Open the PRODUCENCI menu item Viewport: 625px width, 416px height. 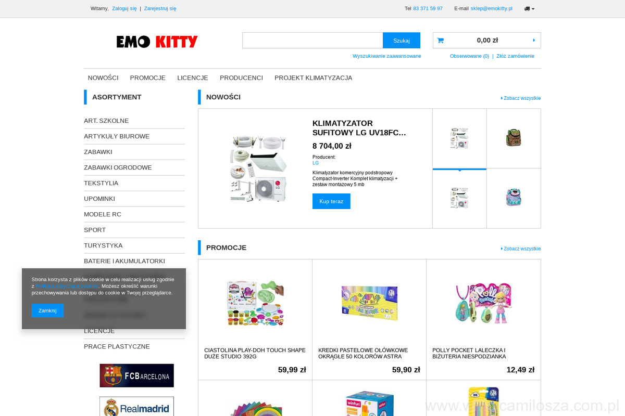pos(241,78)
